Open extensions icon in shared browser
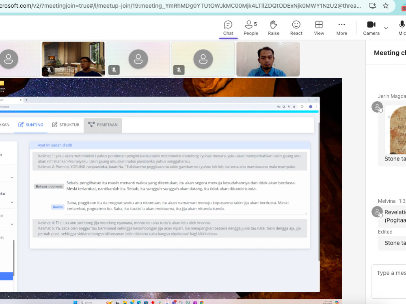Screen dimensions: 406x304 tap(302, 107)
